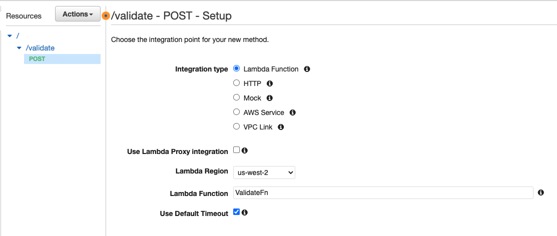Open the Actions dropdown button
557x236 pixels.
[x=78, y=14]
